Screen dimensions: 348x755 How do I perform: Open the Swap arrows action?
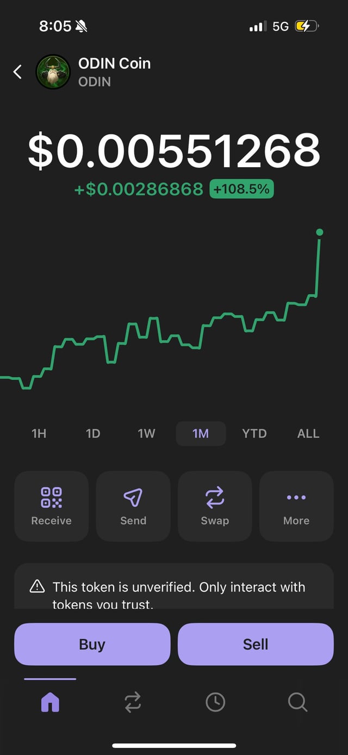point(215,506)
